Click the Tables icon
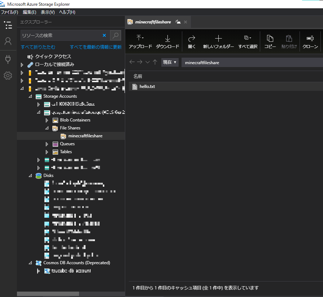The image size is (323, 297). pos(55,152)
